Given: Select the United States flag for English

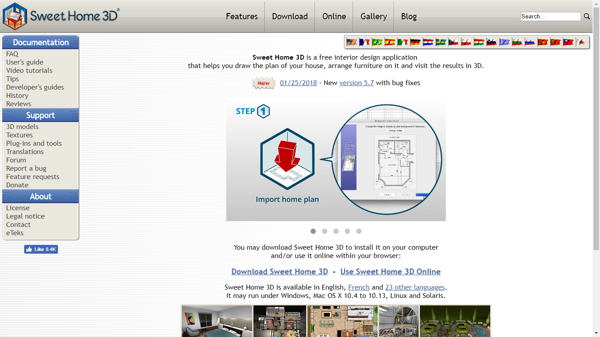Looking at the screenshot, I should [x=351, y=43].
